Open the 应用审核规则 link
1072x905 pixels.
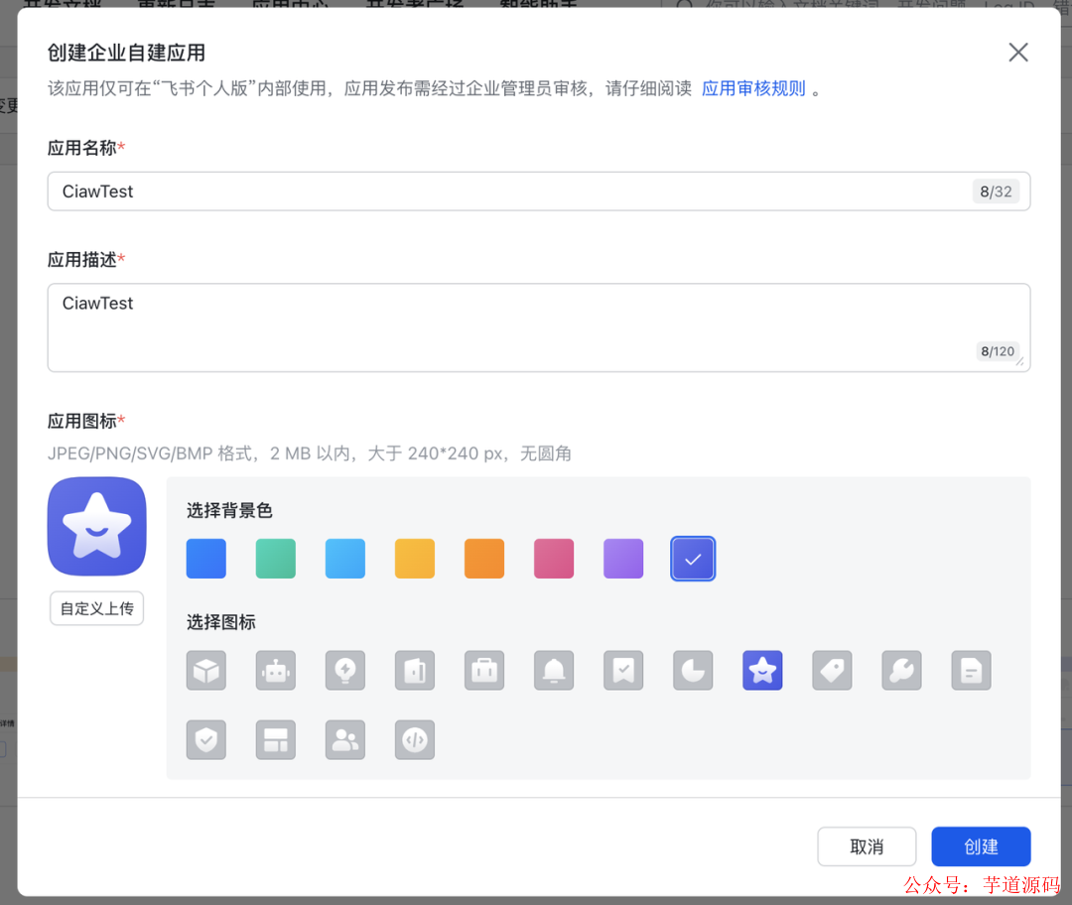pos(753,87)
